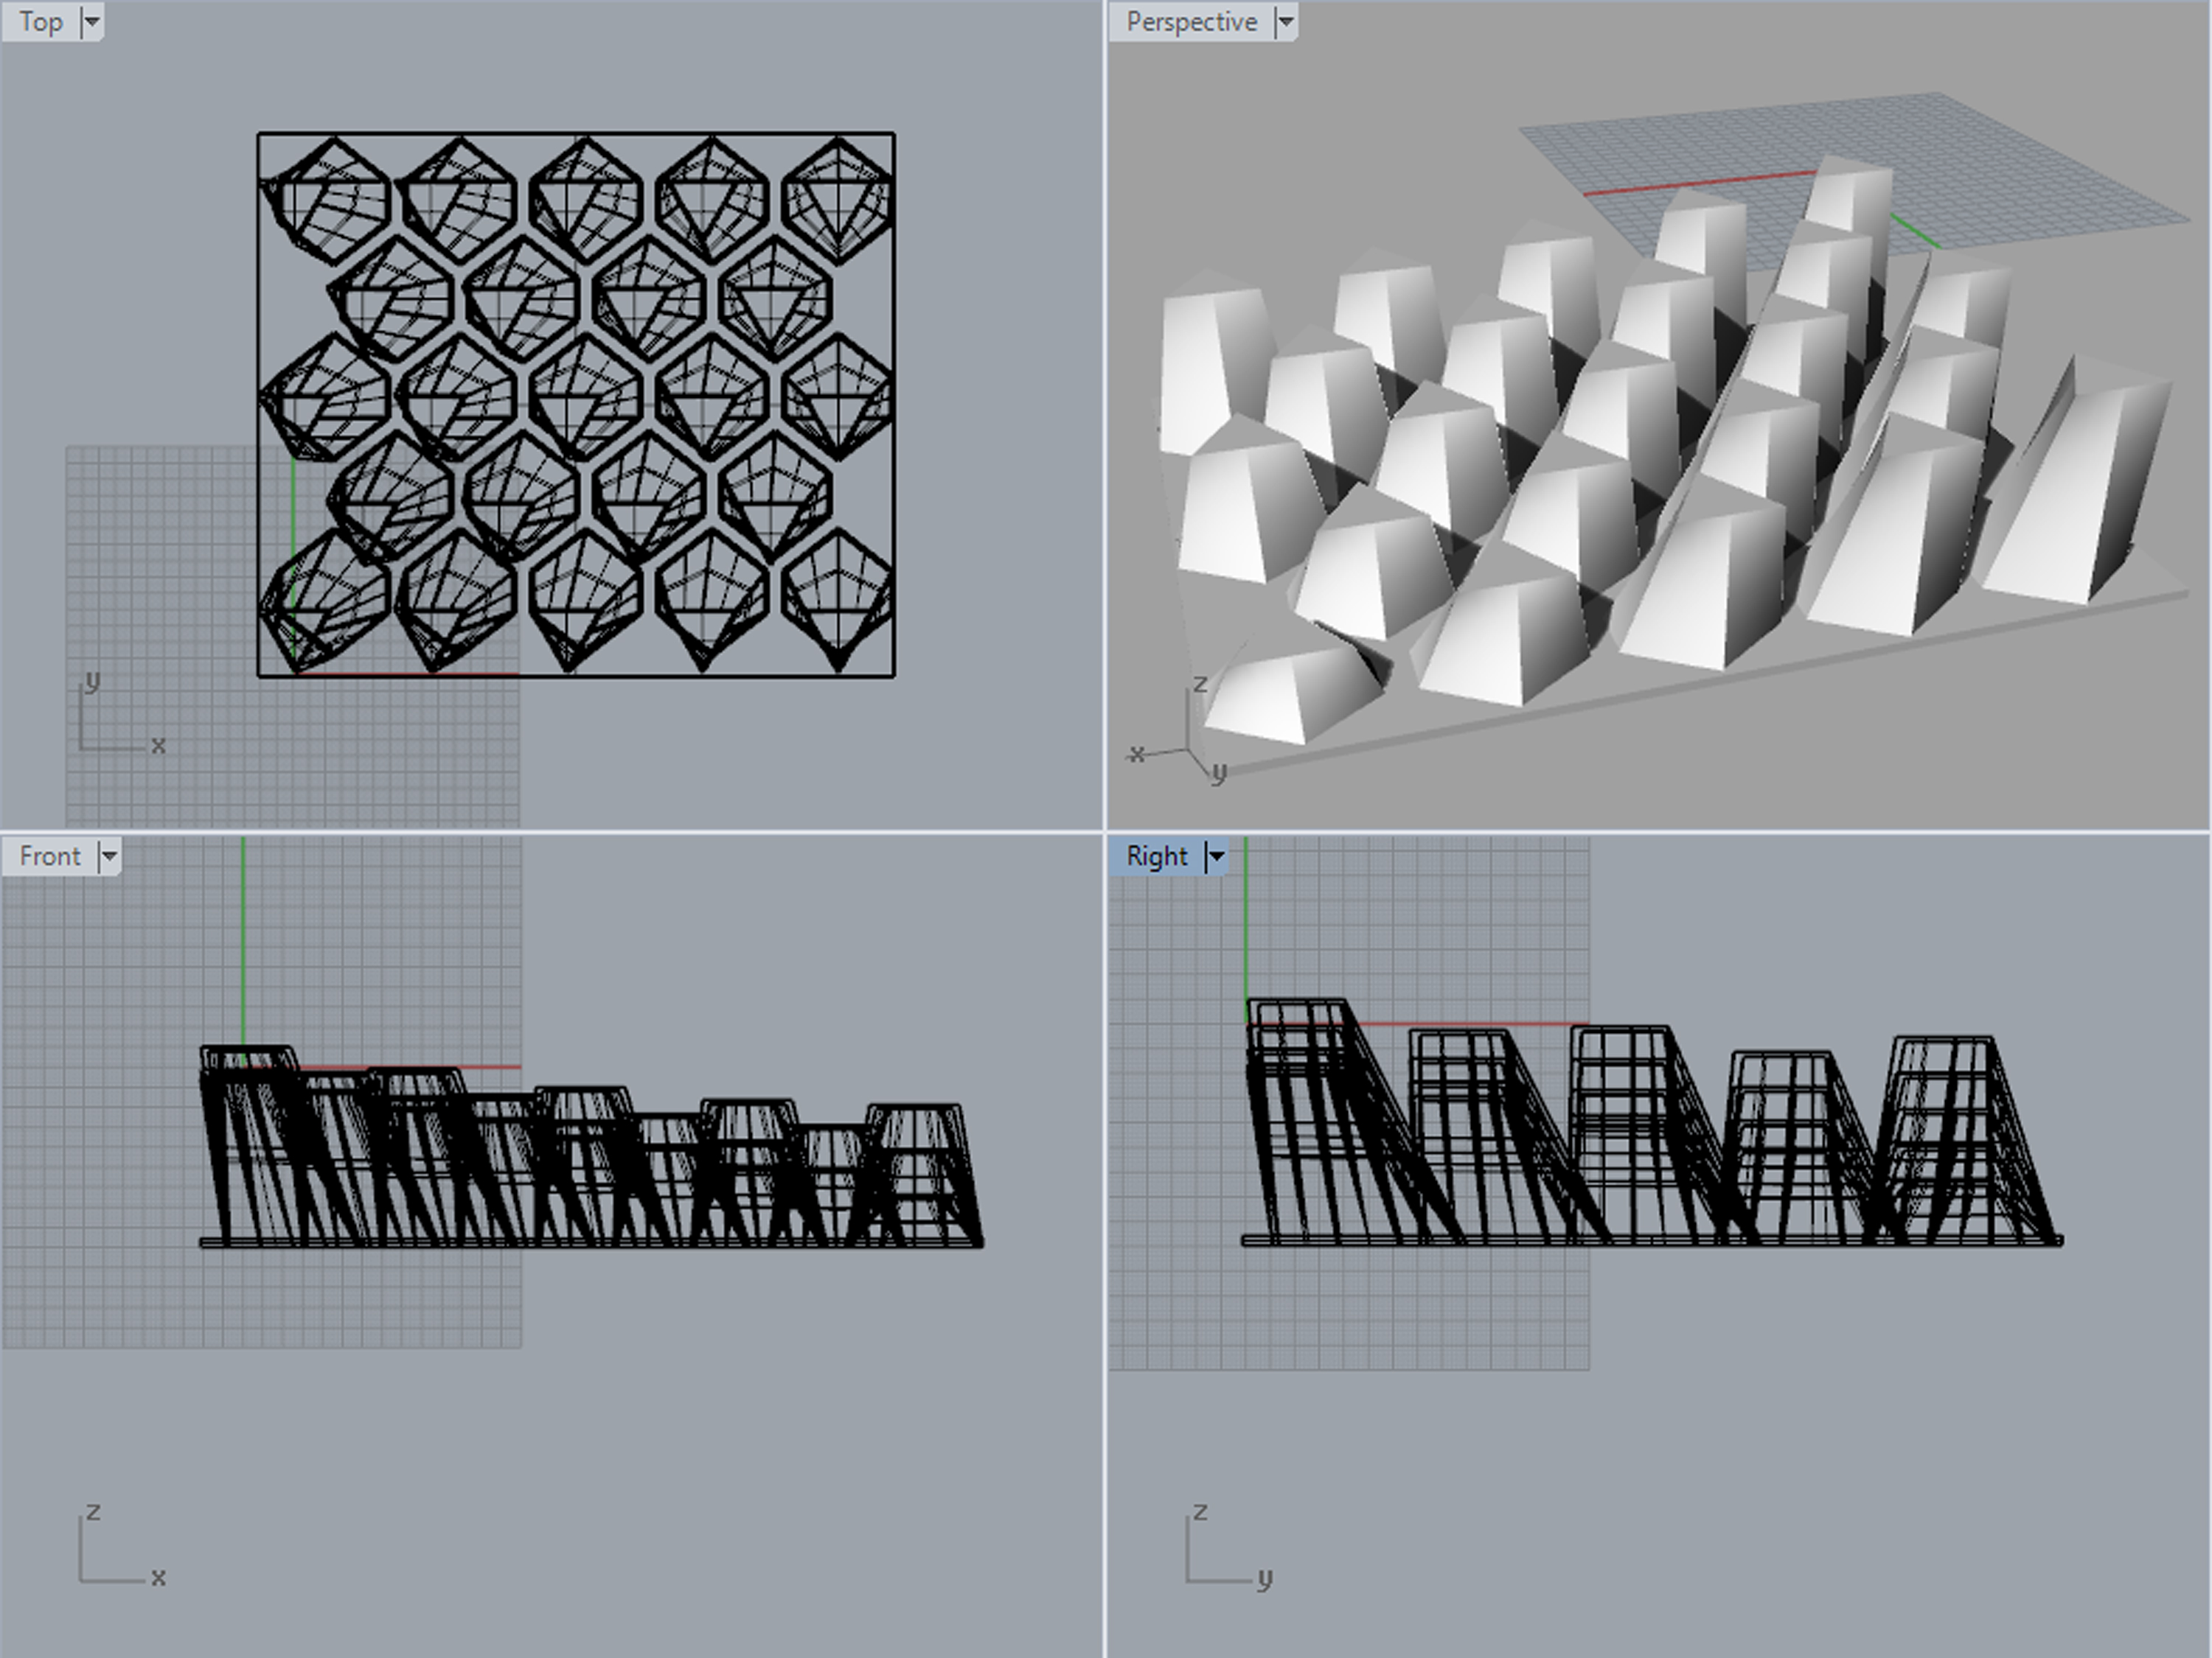Open the Top viewport dropdown arrow
This screenshot has width=2212, height=1658.
click(x=91, y=21)
